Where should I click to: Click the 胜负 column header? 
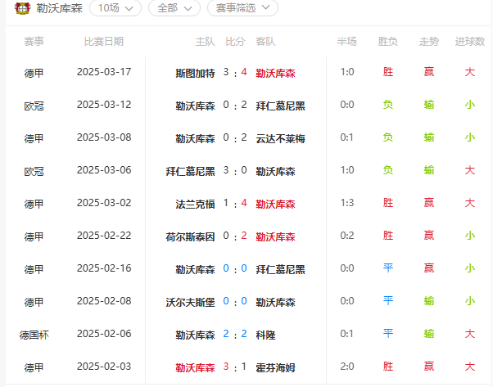[x=388, y=42]
